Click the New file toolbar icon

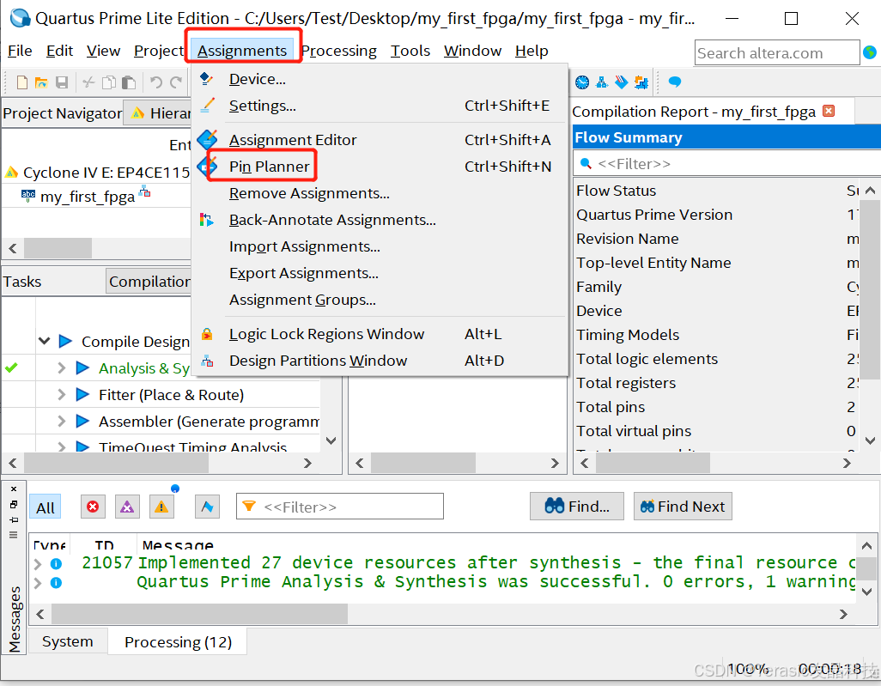coord(22,82)
